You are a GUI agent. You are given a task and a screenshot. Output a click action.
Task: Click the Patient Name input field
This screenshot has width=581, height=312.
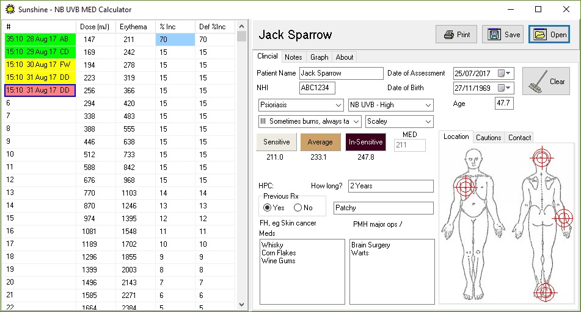click(x=341, y=73)
